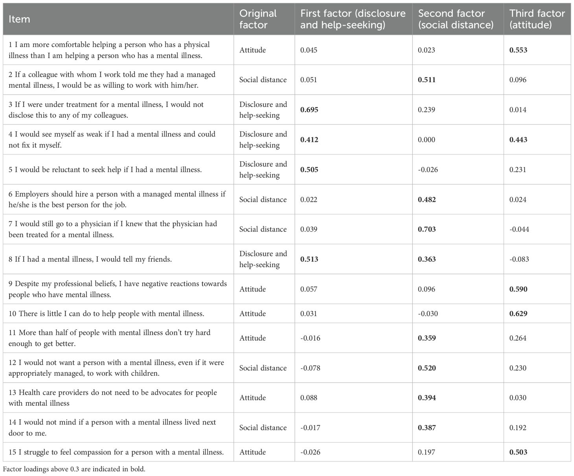Select the bold 0.629 loading for item 10
Viewport: 574px width, 476px height.
coord(518,314)
